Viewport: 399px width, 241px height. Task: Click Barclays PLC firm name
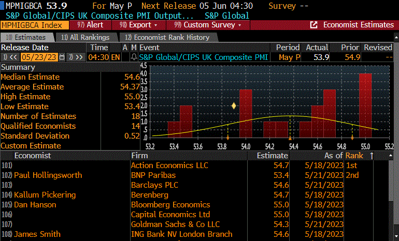tap(154, 185)
